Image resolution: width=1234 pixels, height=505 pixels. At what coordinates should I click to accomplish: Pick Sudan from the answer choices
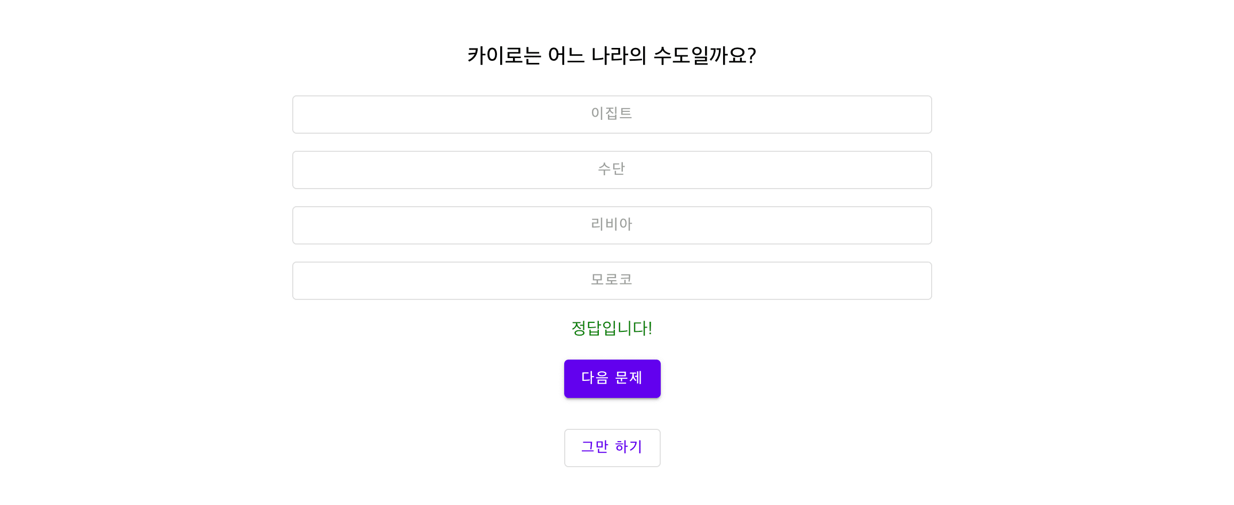tap(612, 169)
